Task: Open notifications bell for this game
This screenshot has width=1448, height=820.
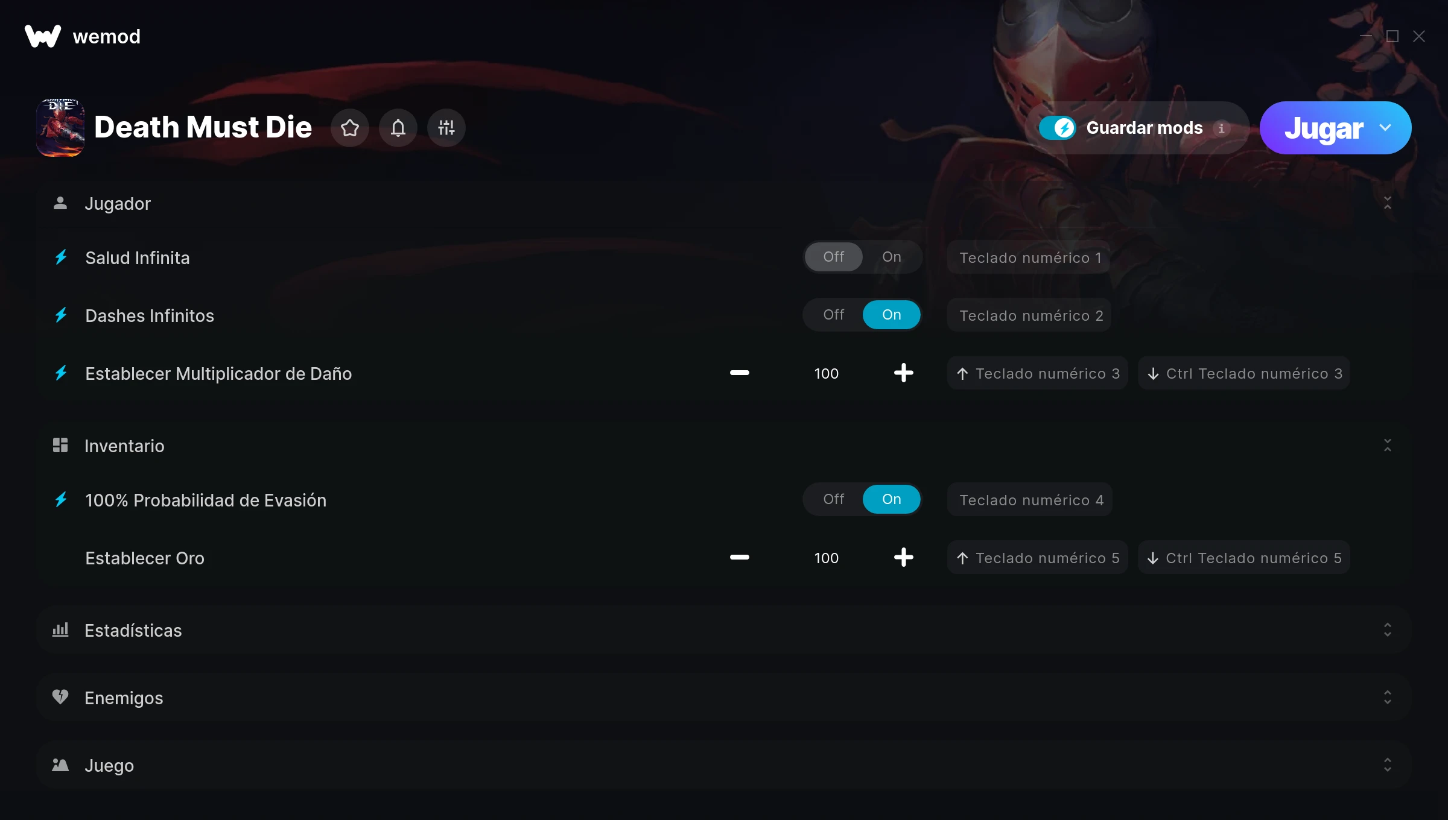Action: point(398,128)
